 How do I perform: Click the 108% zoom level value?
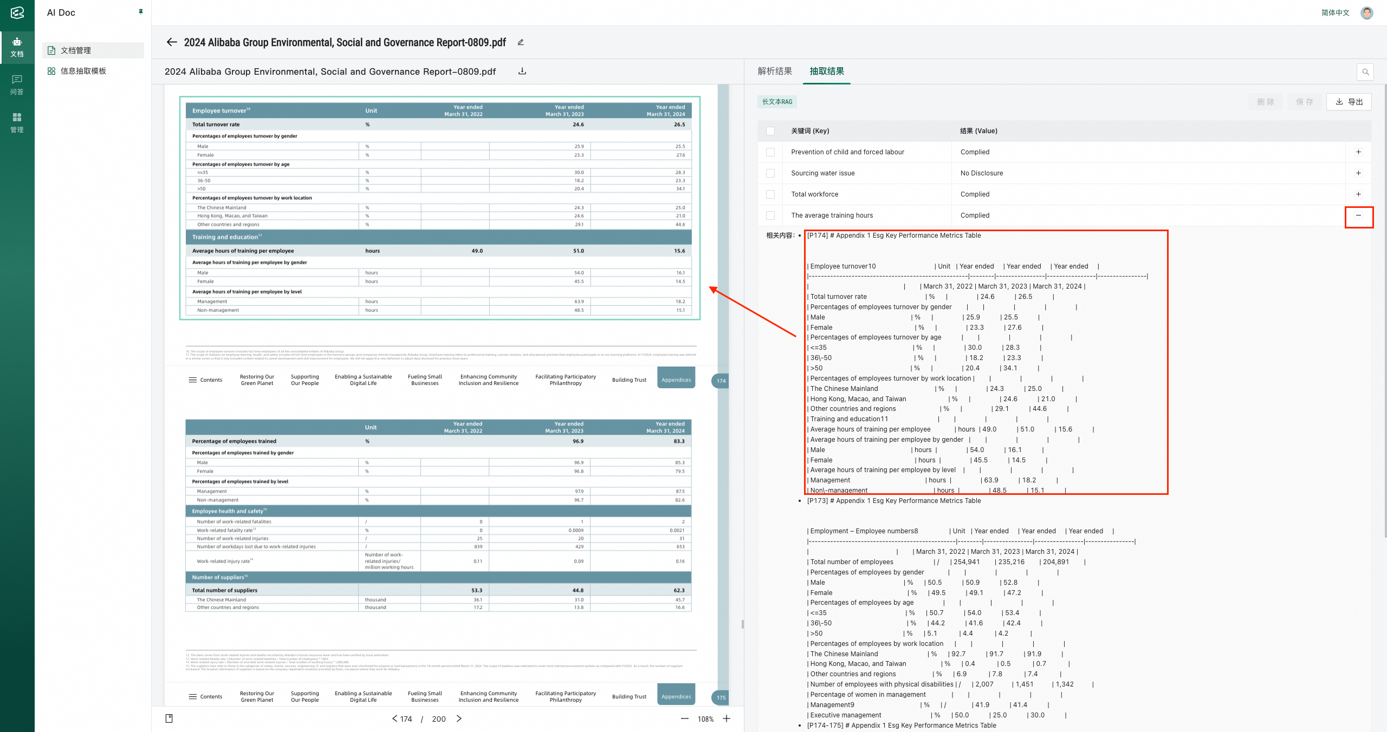705,719
